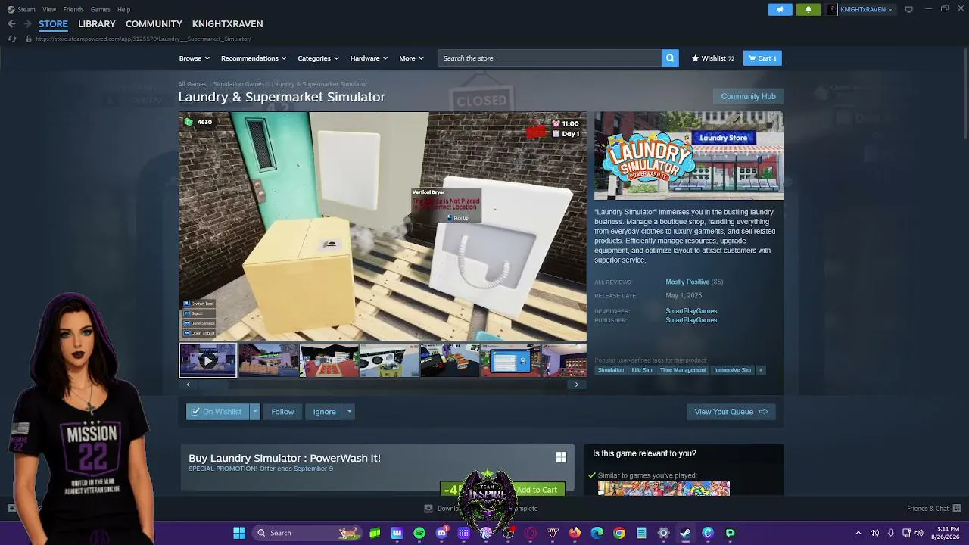Select the Life Sim tag
The height and width of the screenshot is (545, 969).
(642, 370)
